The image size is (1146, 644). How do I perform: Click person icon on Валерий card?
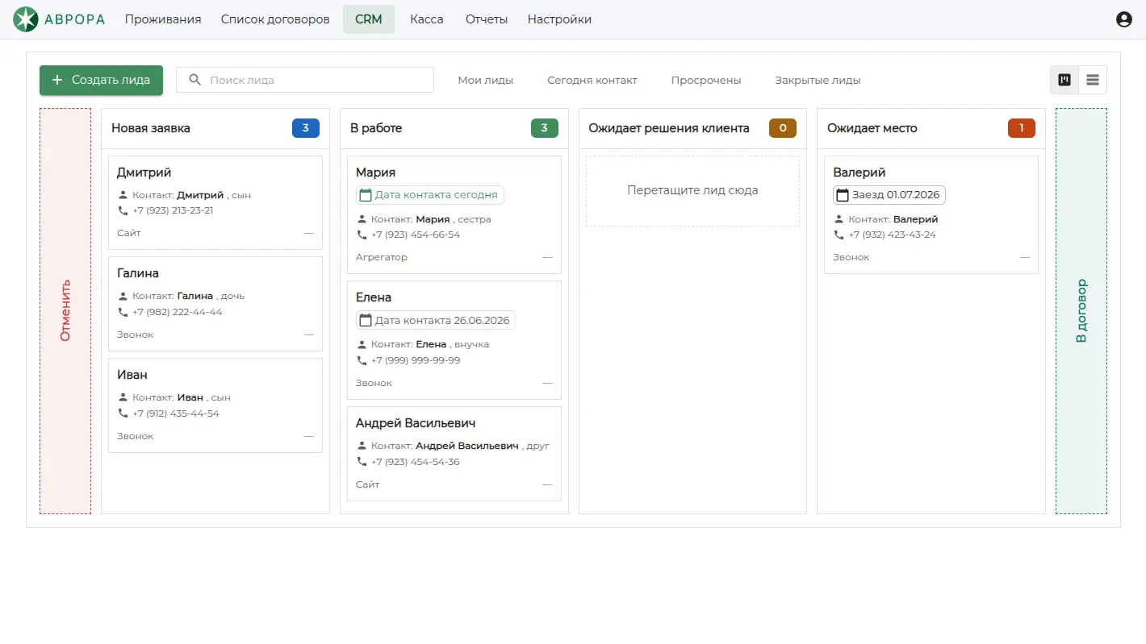839,219
